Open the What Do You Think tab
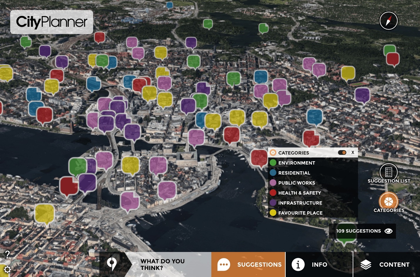 point(163,264)
